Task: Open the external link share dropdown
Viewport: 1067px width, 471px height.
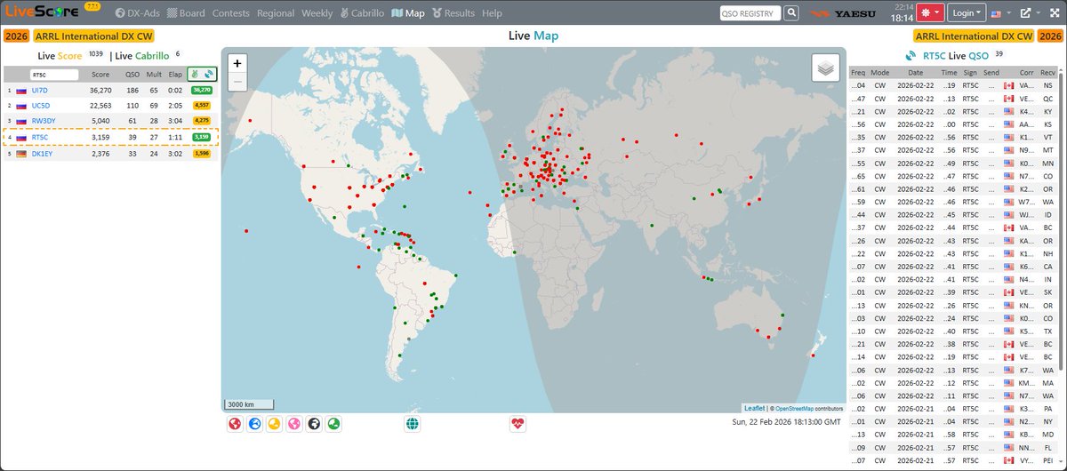Action: [1029, 13]
